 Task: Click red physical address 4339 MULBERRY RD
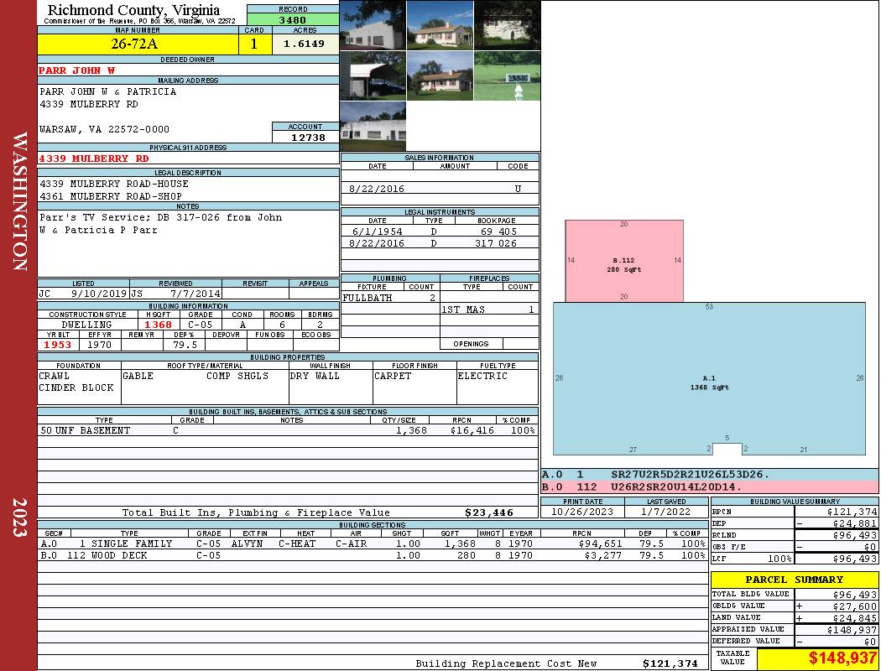coord(93,159)
